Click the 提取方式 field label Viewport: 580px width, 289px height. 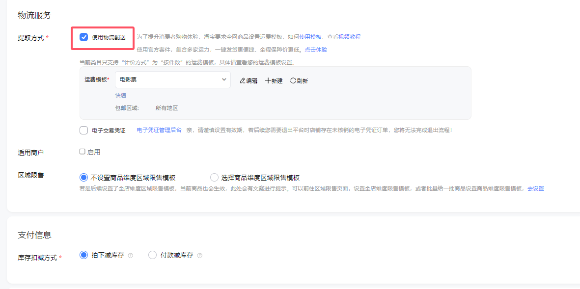pos(31,38)
